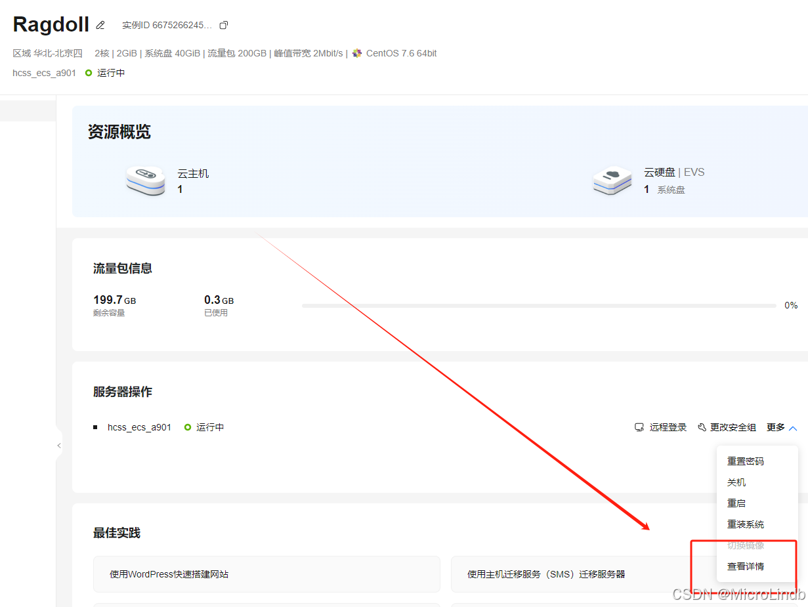This screenshot has width=808, height=607.
Task: Click the selected left sidebar item
Action: tap(28, 111)
